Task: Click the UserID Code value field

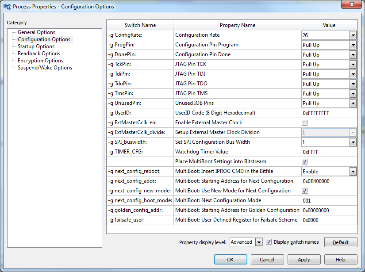Action: tap(329, 113)
